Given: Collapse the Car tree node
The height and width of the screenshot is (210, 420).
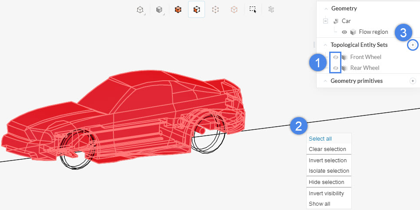Looking at the screenshot, I should pos(325,21).
